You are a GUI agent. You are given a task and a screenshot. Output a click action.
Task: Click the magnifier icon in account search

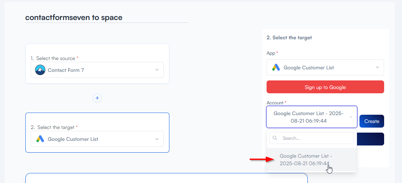[274, 138]
